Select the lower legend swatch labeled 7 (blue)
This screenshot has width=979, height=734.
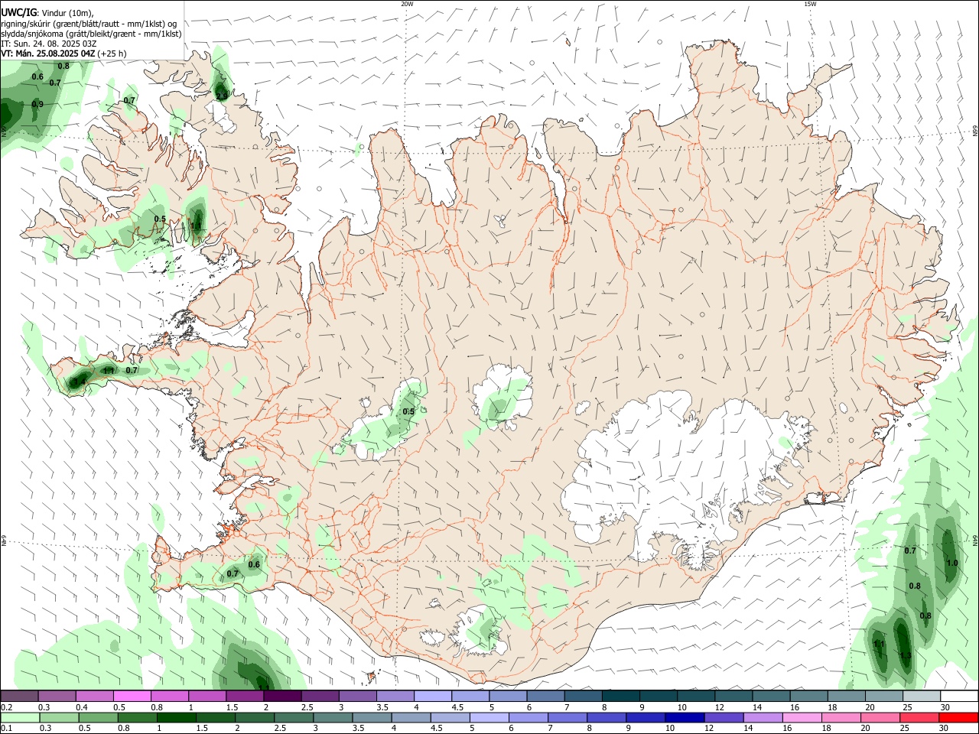click(568, 717)
